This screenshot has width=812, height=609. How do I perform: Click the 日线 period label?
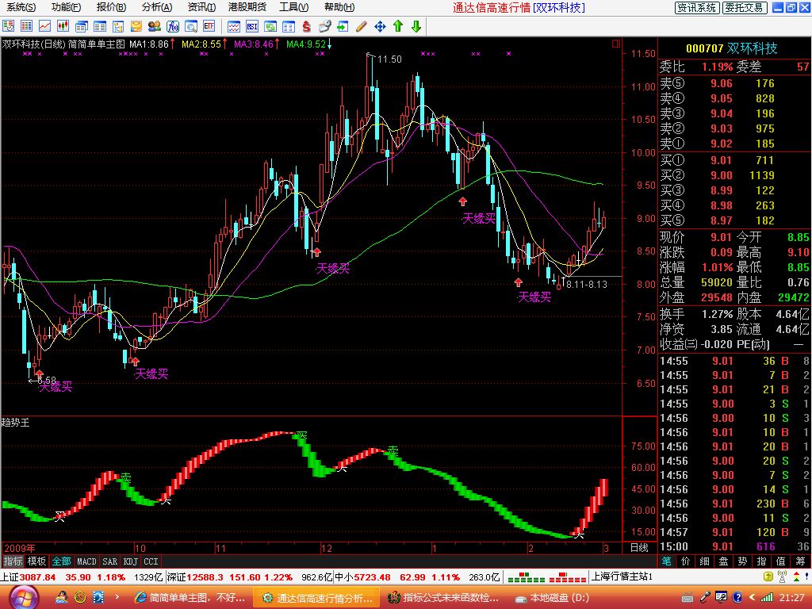coord(639,548)
